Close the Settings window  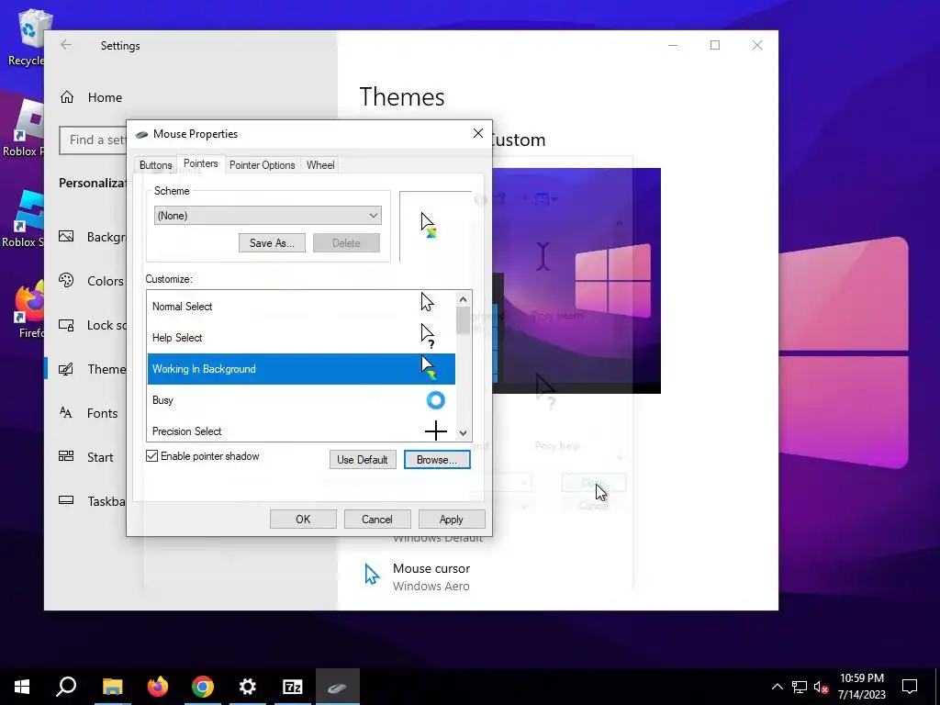757,45
